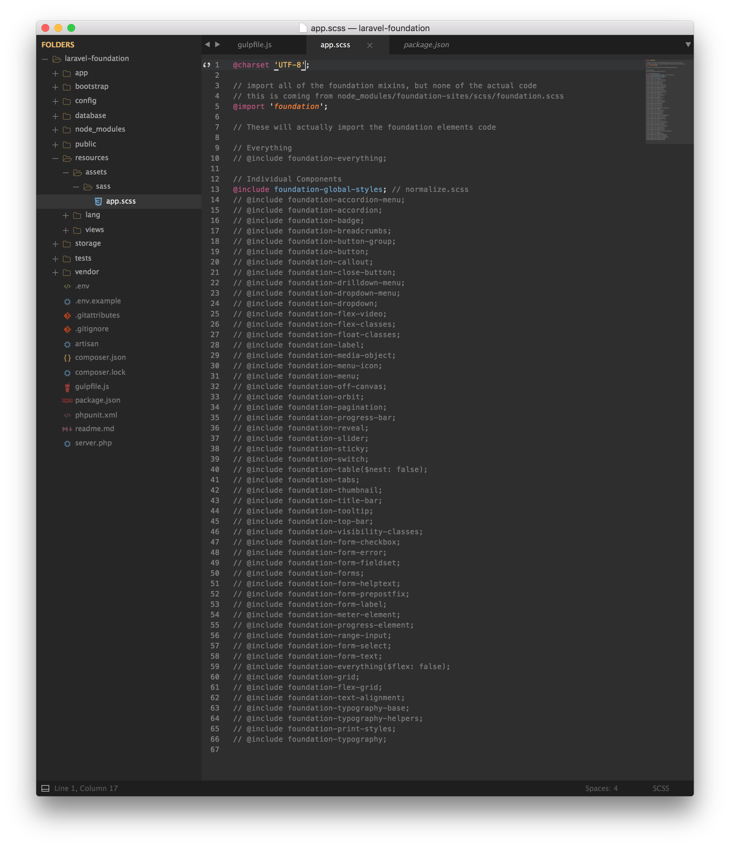The image size is (730, 848).
Task: Open the tab overflow dropdown arrow
Action: 689,45
